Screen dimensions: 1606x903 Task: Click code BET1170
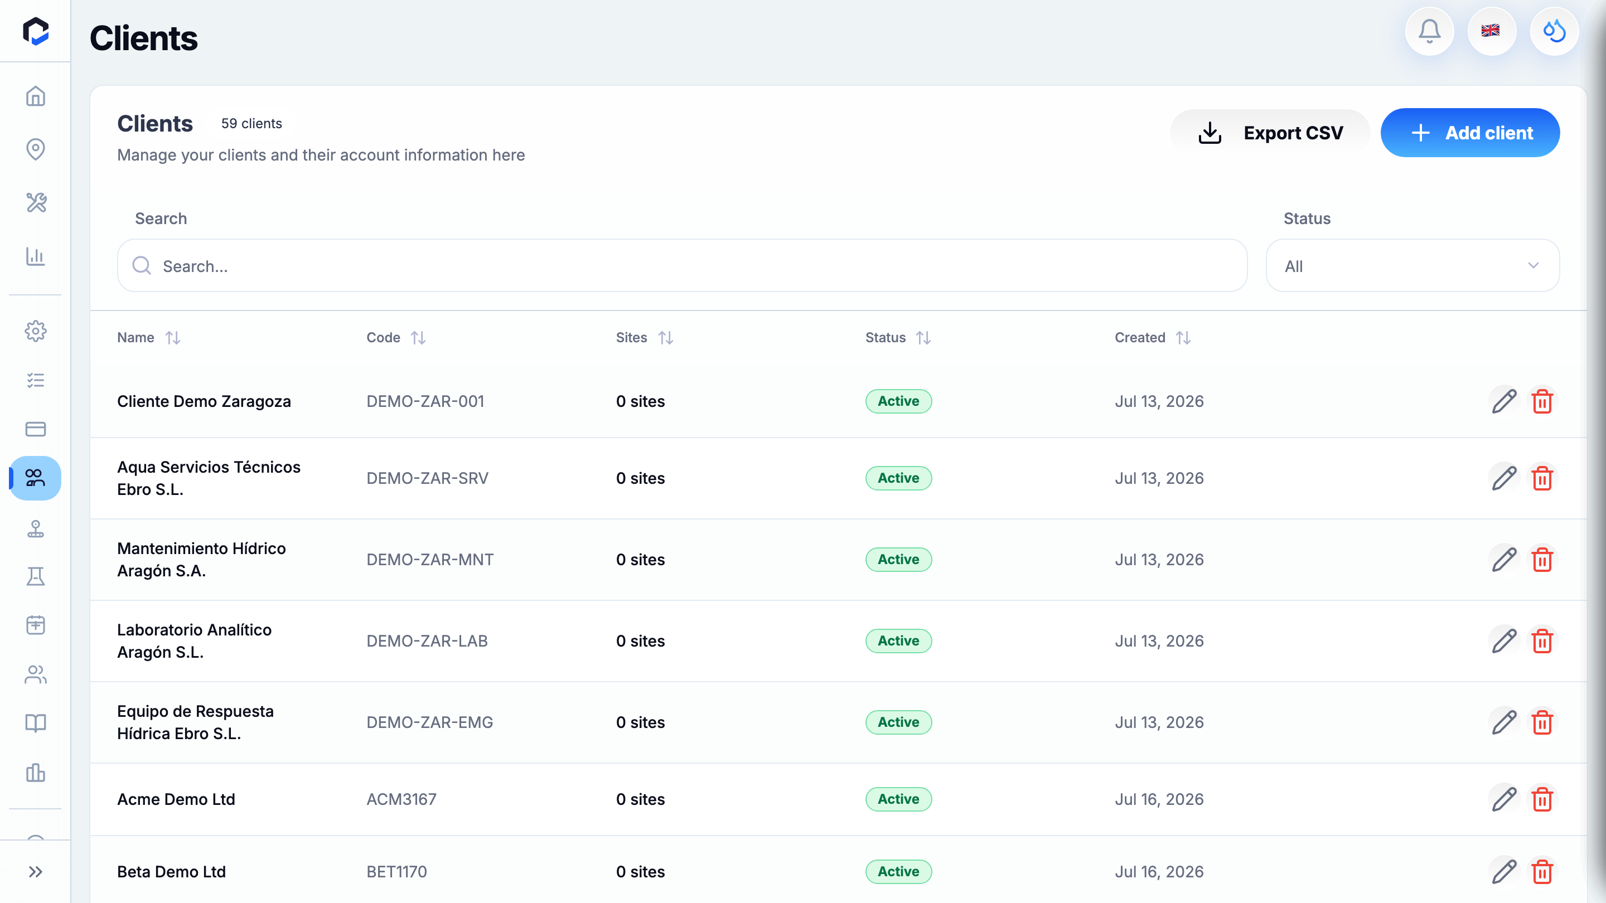pyautogui.click(x=396, y=871)
